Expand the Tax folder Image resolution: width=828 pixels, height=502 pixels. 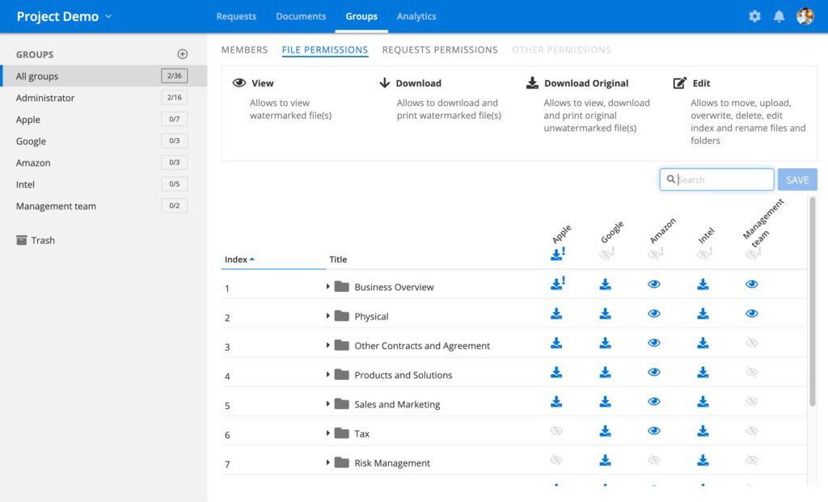pyautogui.click(x=328, y=433)
